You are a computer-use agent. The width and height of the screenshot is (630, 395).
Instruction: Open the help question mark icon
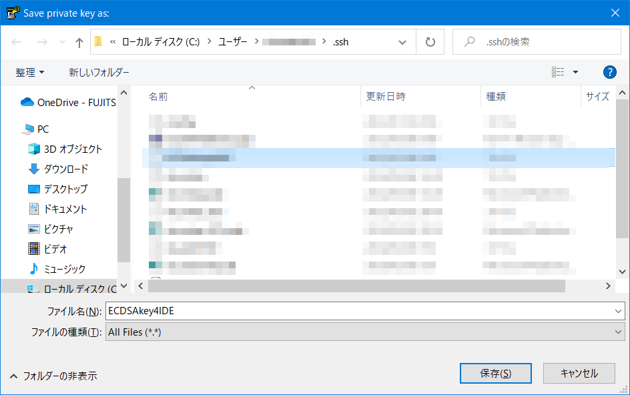pos(609,72)
